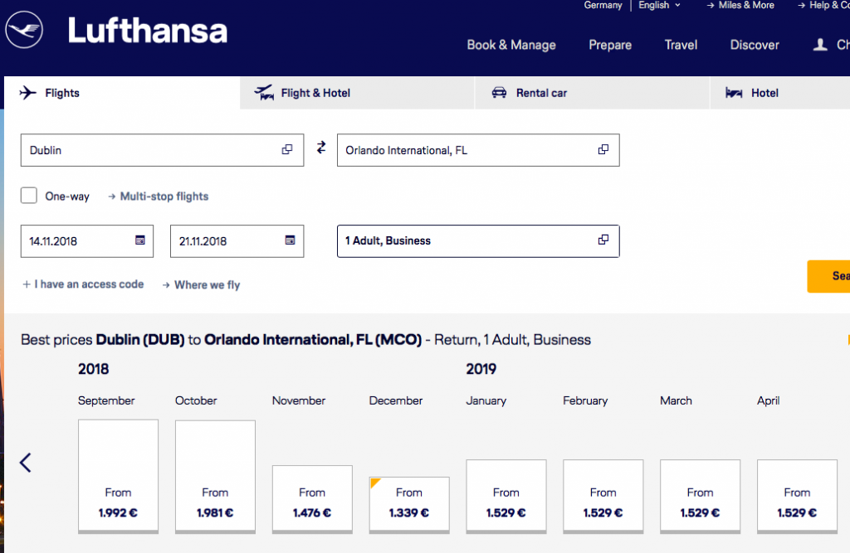Click popup icon in Orlando destination field
Viewport: 850px width, 553px height.
[603, 150]
